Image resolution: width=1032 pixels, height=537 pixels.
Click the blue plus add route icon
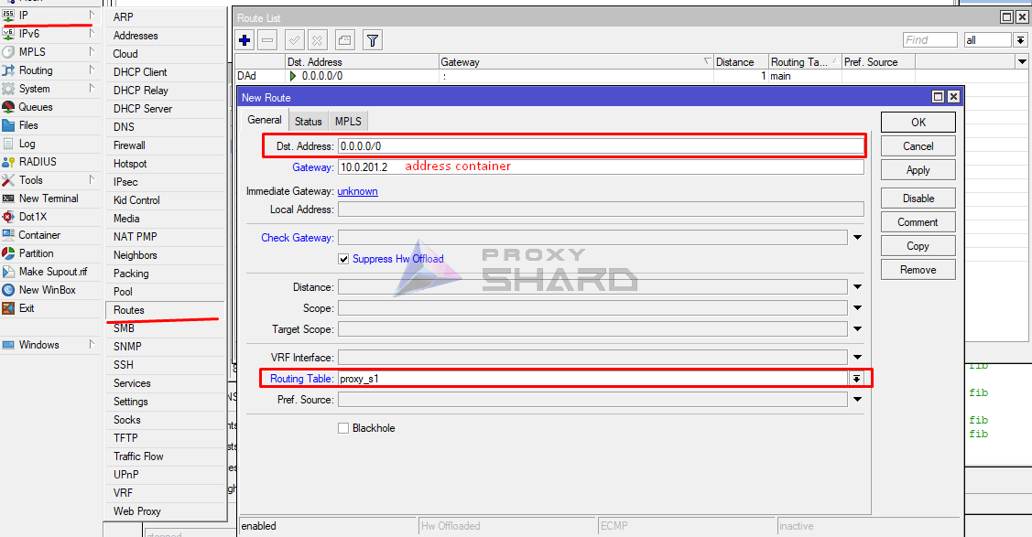[244, 40]
